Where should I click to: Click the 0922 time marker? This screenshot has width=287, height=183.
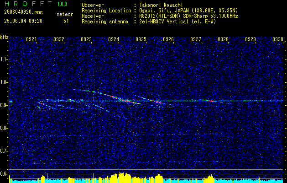pos(59,39)
